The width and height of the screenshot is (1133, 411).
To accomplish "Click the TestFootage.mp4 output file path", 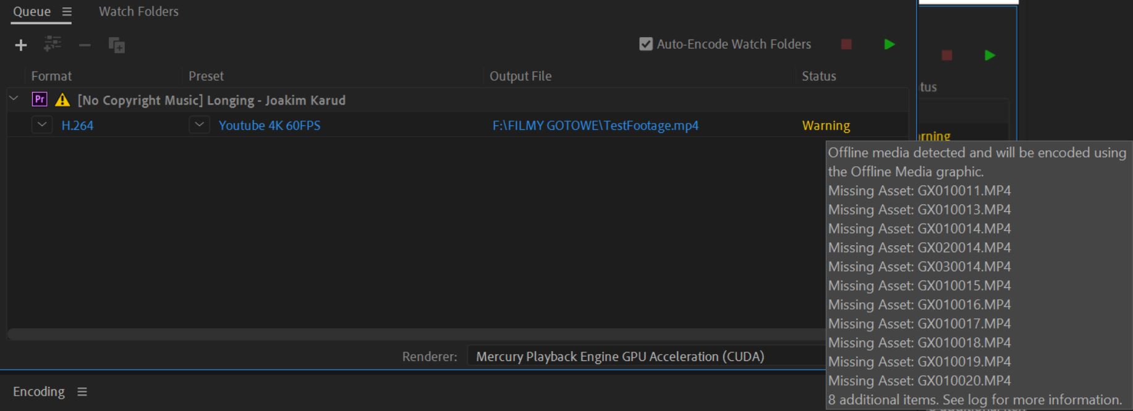I will pyautogui.click(x=595, y=125).
